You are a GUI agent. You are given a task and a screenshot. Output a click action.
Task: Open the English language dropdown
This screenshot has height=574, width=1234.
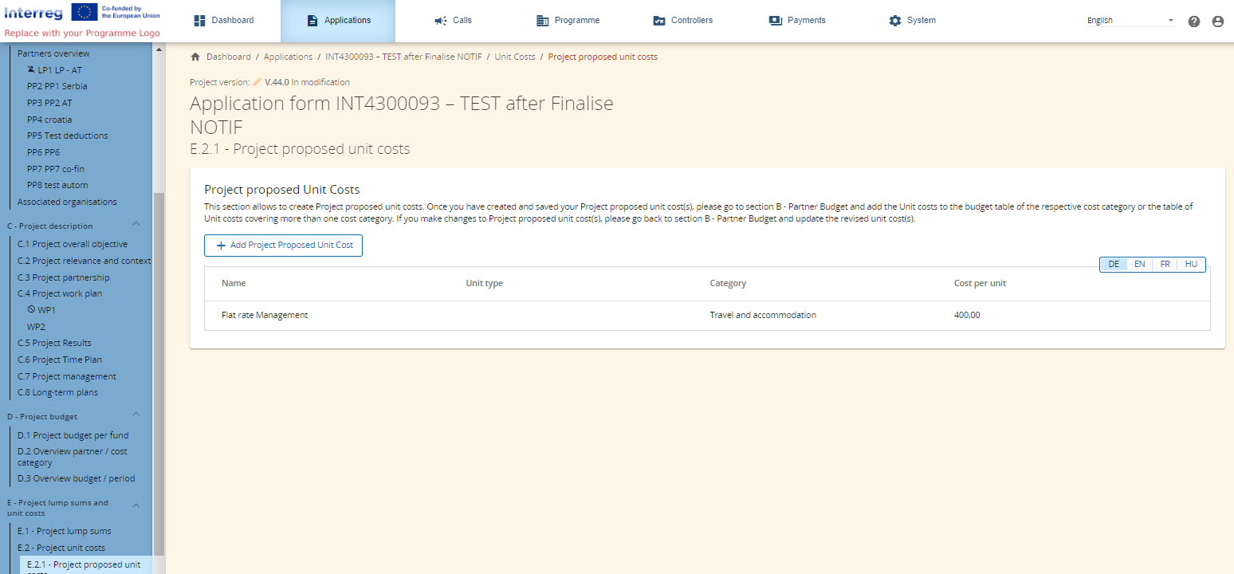(x=1130, y=21)
